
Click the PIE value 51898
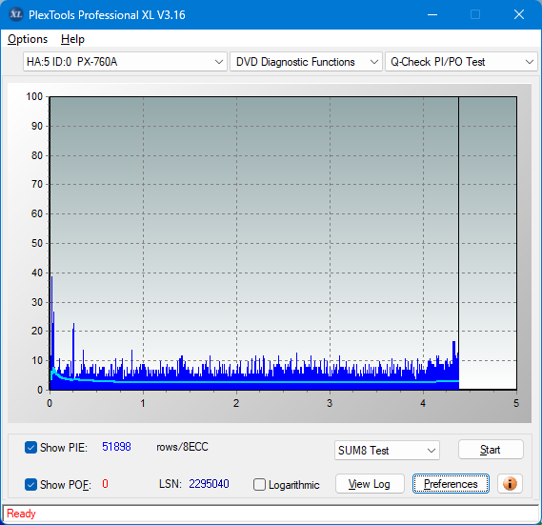point(116,447)
